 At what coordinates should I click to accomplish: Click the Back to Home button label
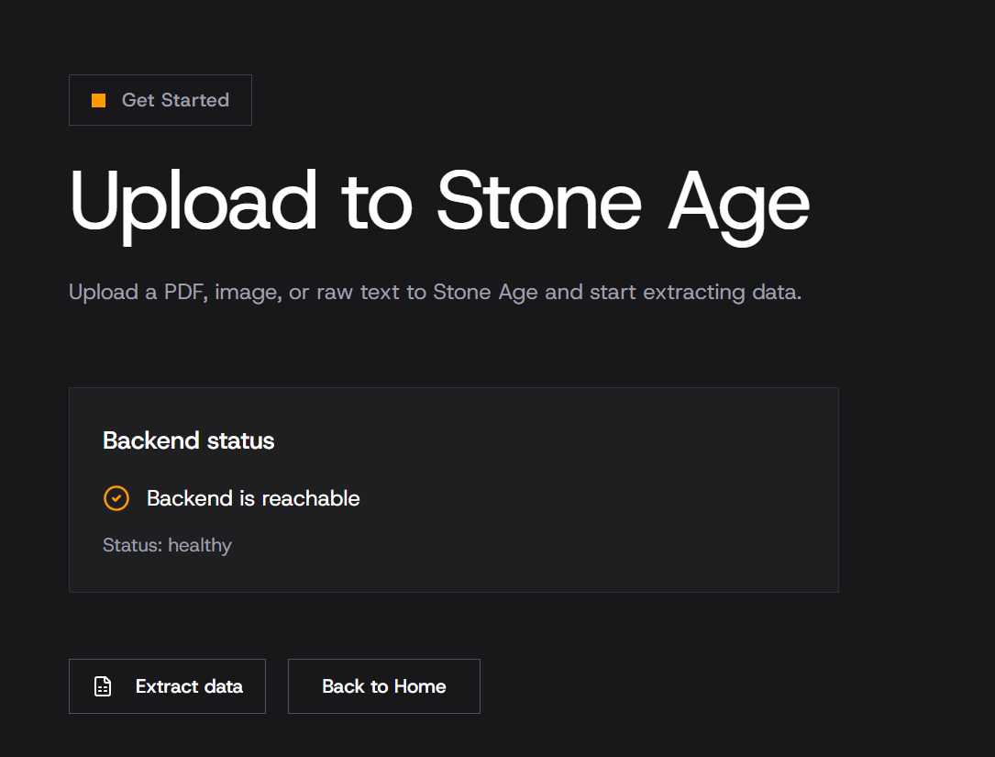coord(383,685)
